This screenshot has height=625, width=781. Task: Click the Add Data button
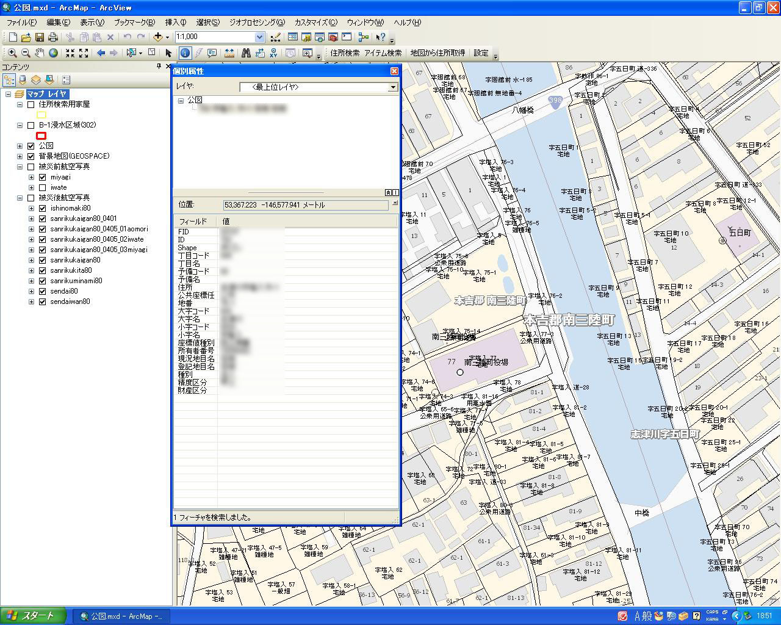point(158,37)
